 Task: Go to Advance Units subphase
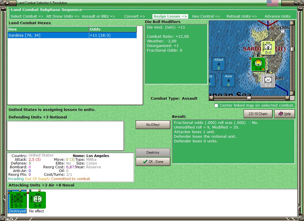[x=277, y=16]
